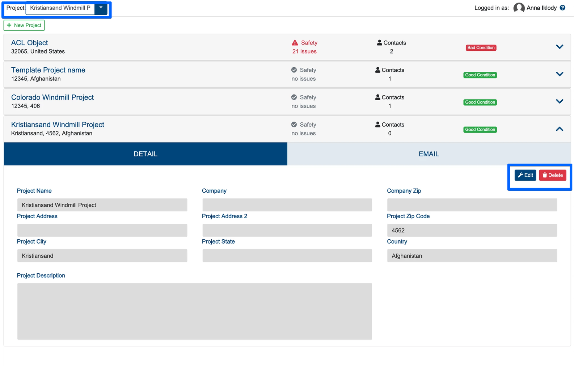574x366 pixels.
Task: Click the Edit button
Action: [x=525, y=175]
